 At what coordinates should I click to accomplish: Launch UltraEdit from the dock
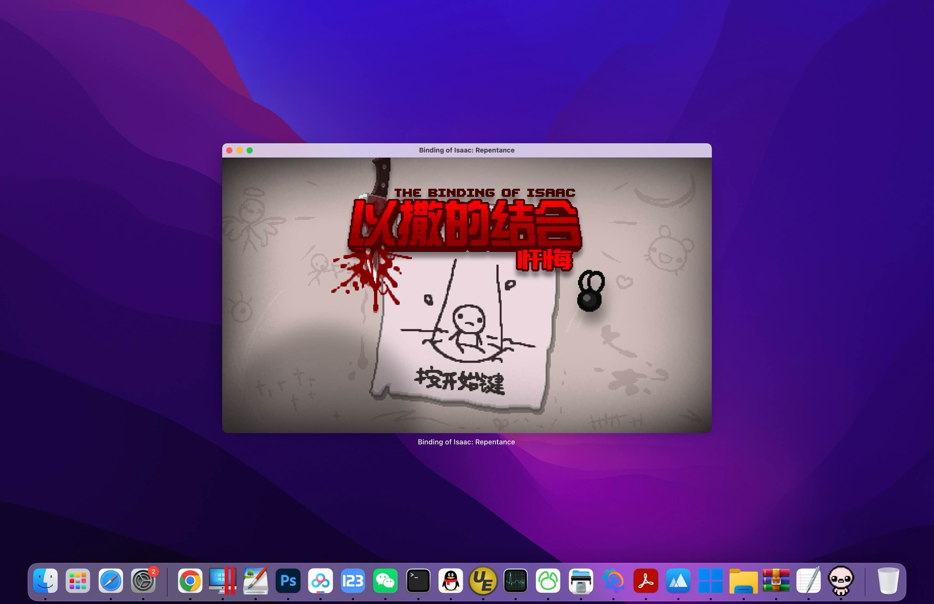[483, 580]
